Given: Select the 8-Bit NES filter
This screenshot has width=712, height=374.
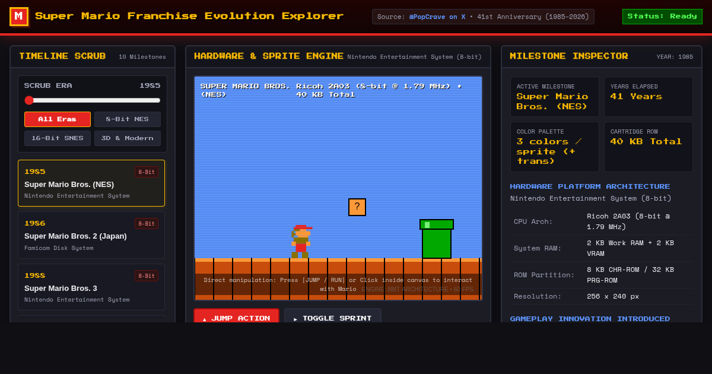Looking at the screenshot, I should pos(128,119).
